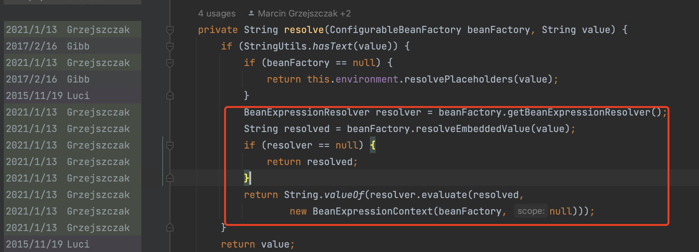Screen dimensions: 699x252
Task: Click the scope: parameter inlay hint
Action: click(531, 211)
